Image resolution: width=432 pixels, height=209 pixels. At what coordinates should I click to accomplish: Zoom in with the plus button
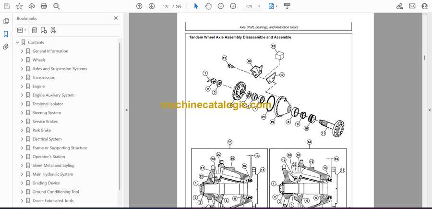pos(233,6)
